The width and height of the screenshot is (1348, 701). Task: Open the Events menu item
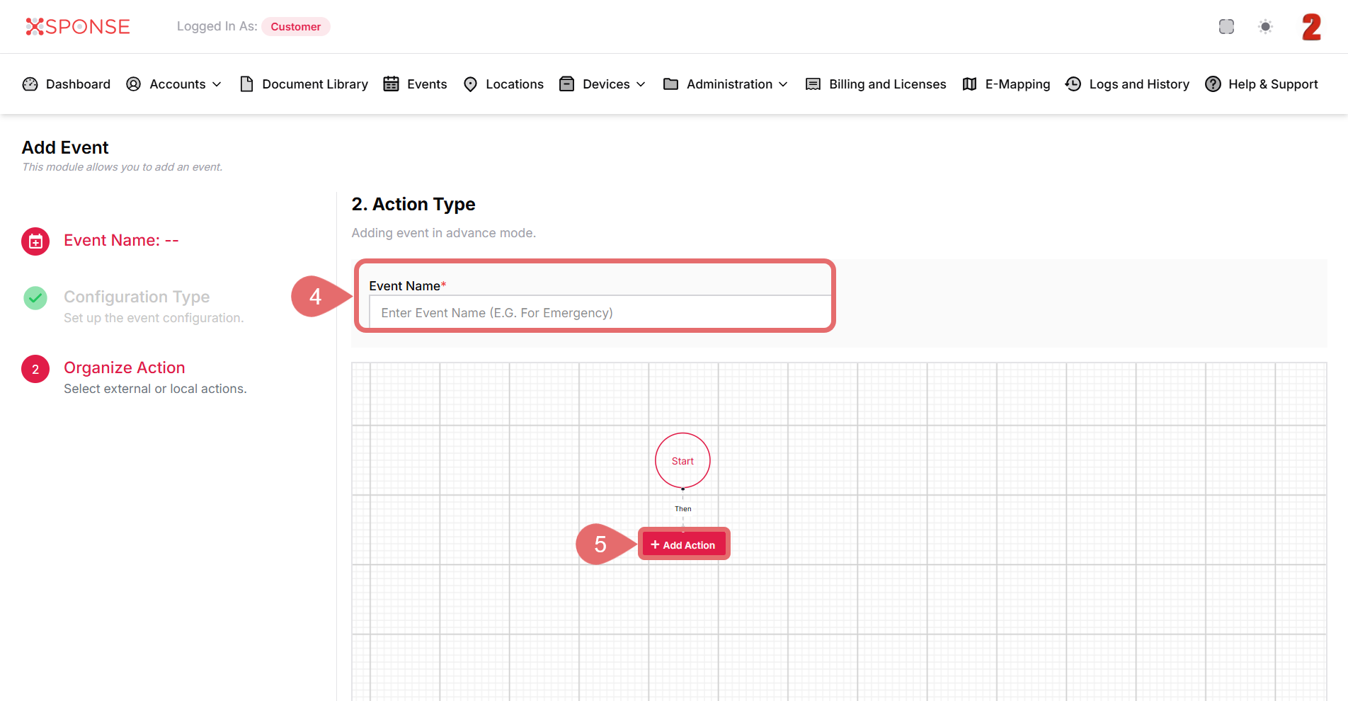pos(426,84)
